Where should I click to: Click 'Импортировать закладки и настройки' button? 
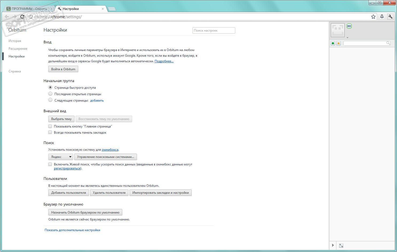[x=160, y=193]
